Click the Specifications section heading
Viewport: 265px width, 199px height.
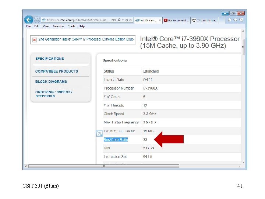point(115,60)
